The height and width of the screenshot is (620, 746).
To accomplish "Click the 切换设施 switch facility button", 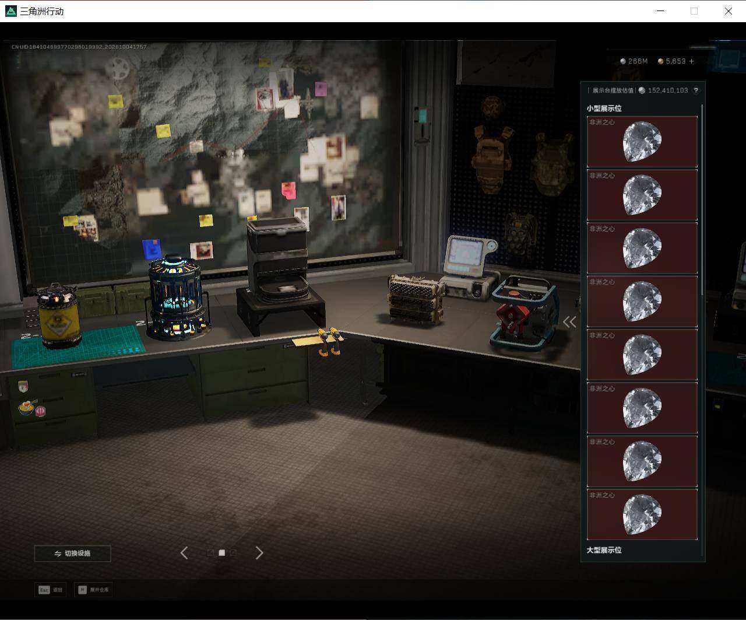I will (x=72, y=554).
